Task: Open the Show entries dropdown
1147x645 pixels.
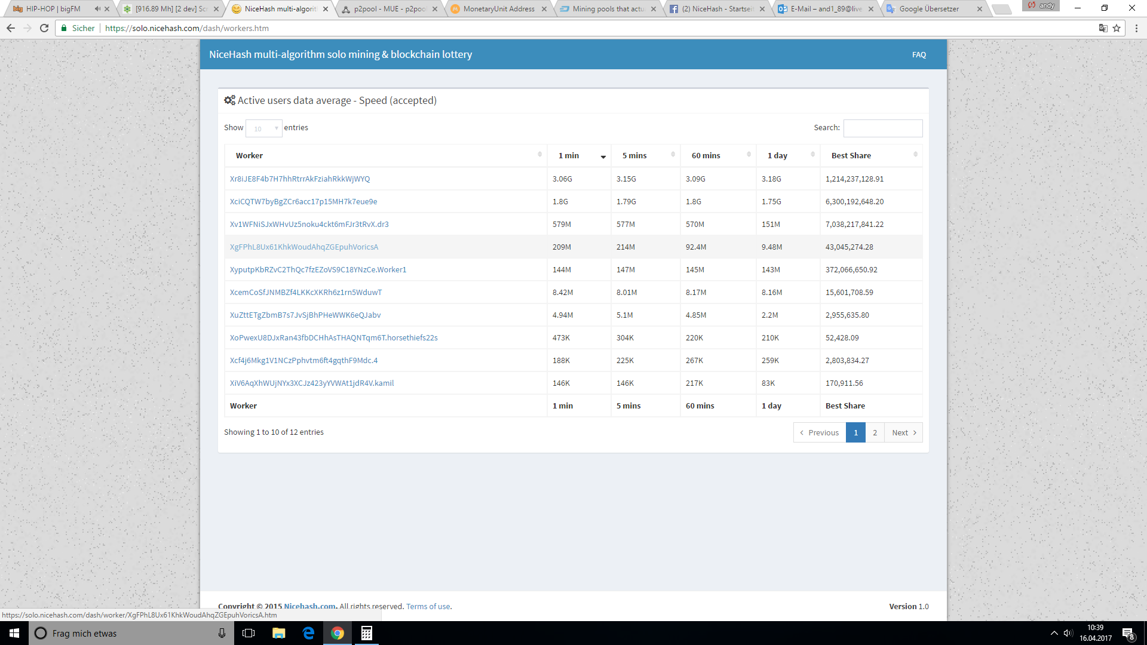Action: pyautogui.click(x=263, y=128)
